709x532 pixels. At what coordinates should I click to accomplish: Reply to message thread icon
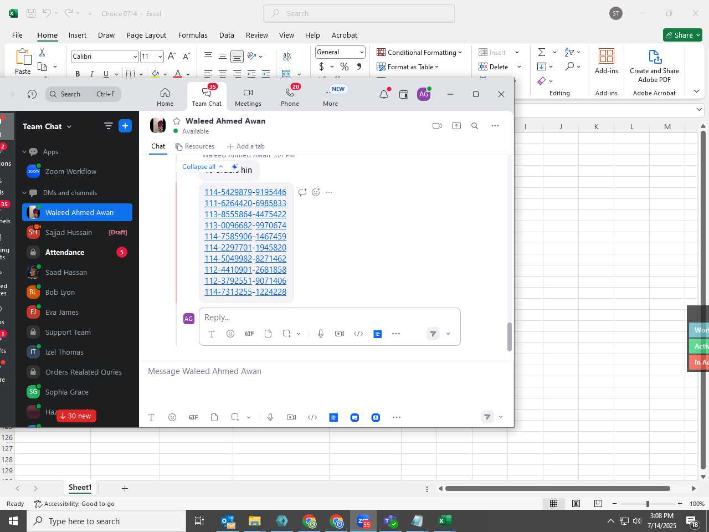302,192
